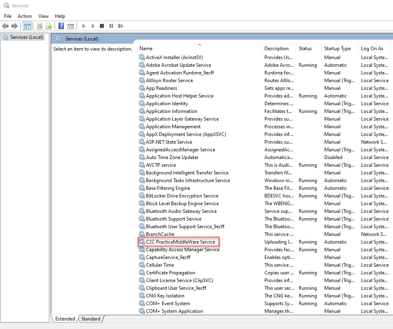Click the gear icon beside COM+ System Application

click(x=142, y=311)
